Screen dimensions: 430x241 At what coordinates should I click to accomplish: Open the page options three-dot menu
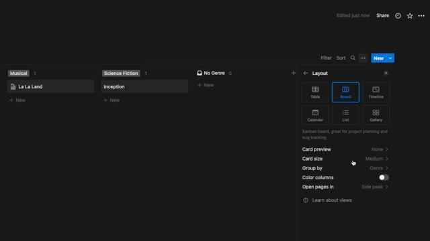[421, 16]
